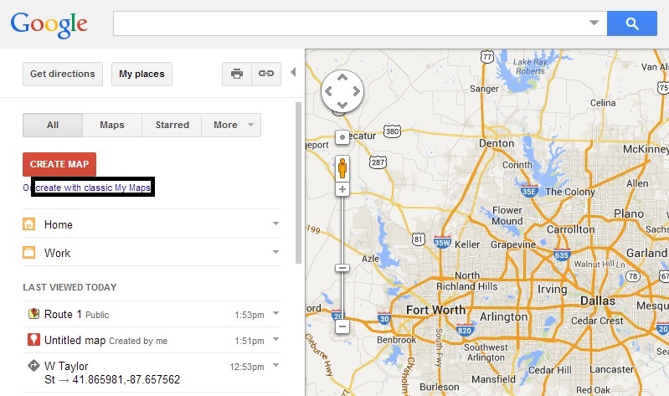Click the I-820 highway shield
The height and width of the screenshot is (396, 669).
coord(464,330)
